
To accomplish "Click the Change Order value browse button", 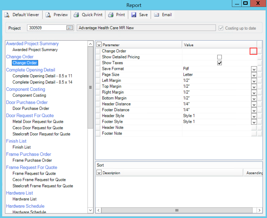I will tap(253, 51).
